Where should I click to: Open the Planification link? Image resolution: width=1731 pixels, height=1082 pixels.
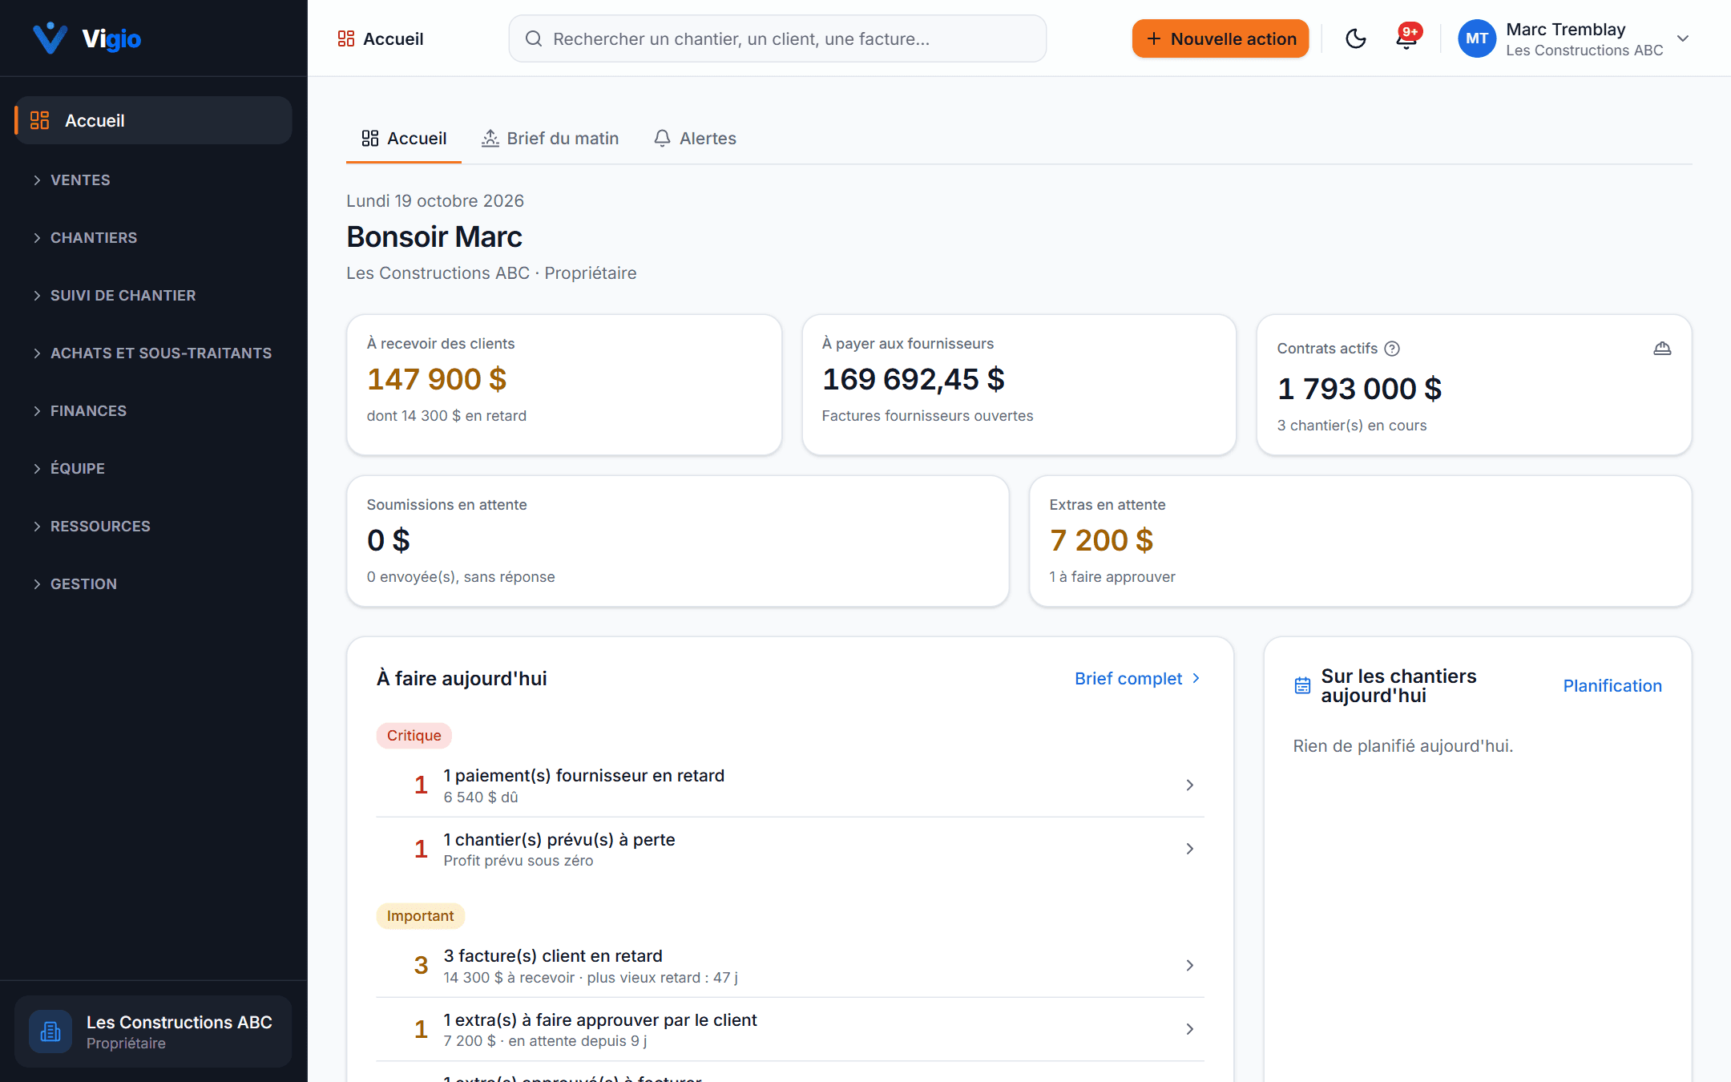(1612, 686)
